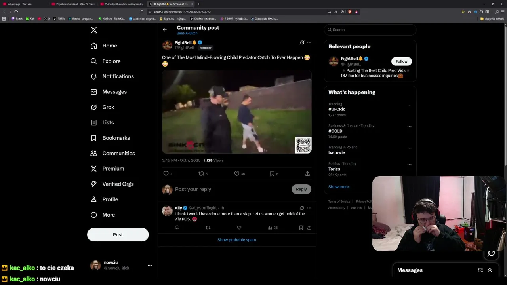The height and width of the screenshot is (285, 507).
Task: Open more options for baltowie trend
Action: tap(410, 148)
